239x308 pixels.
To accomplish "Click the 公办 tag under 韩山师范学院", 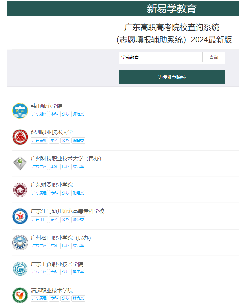I will click(65, 114).
